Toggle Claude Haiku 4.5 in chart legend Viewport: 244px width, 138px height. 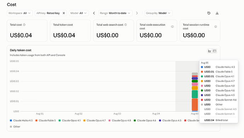coord(21,120)
